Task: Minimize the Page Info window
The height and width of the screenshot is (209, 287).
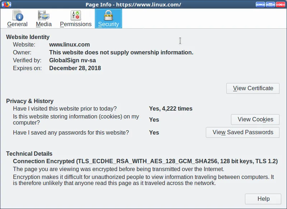Action: pos(260,4)
